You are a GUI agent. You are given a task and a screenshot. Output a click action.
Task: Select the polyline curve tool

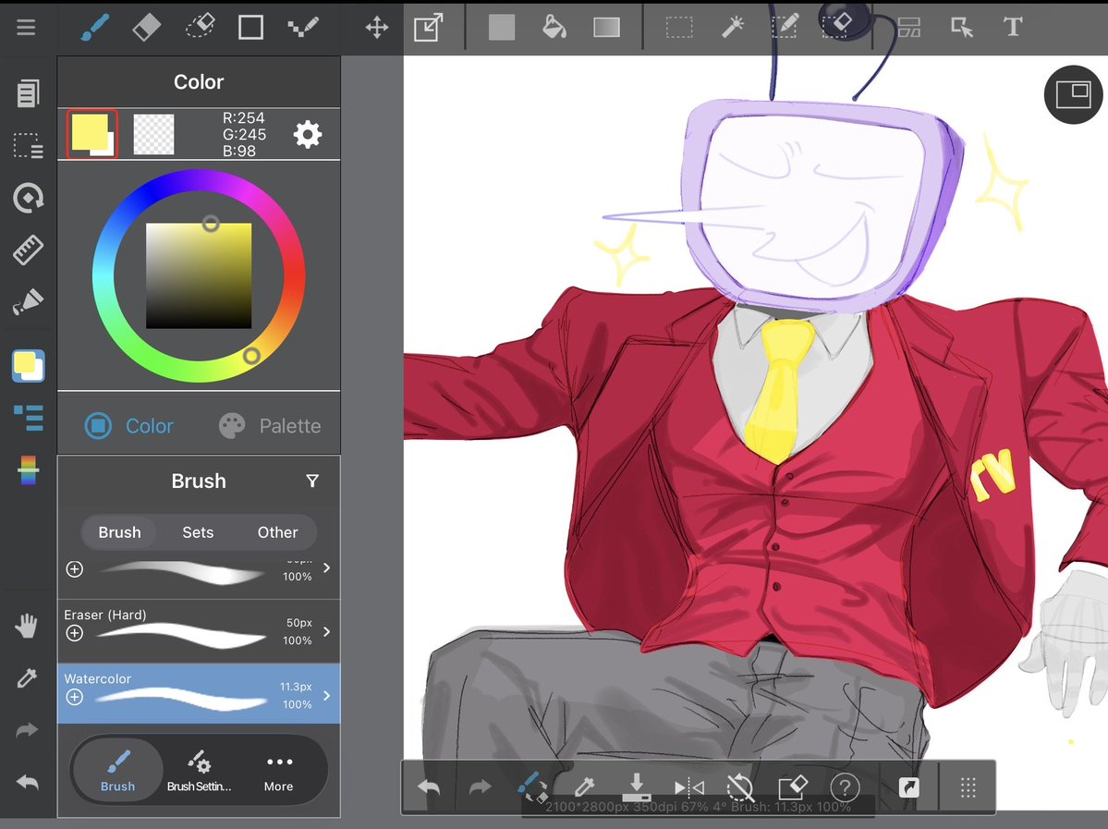pos(303,28)
